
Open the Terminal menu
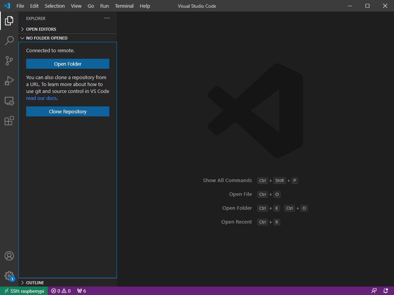[x=124, y=6]
